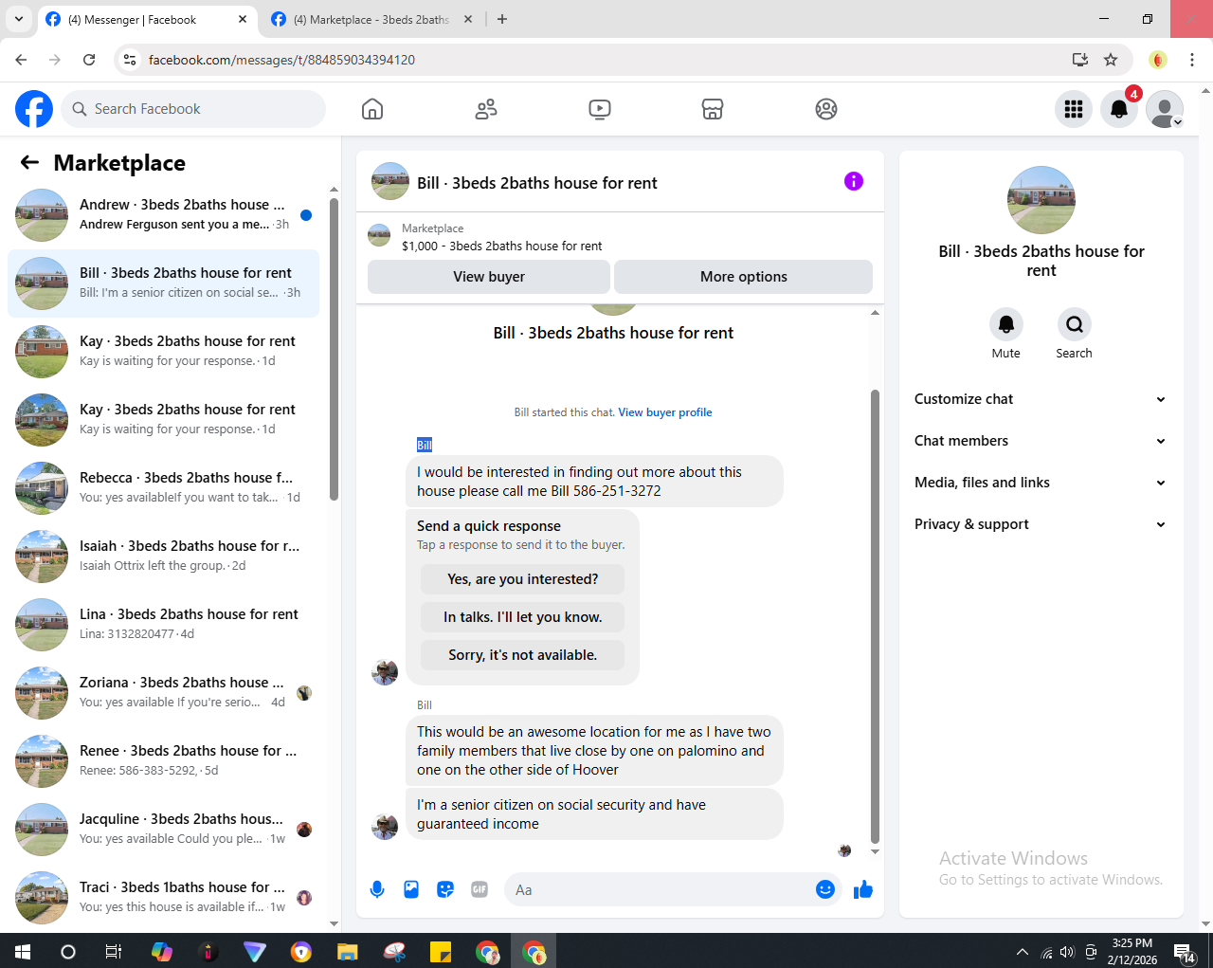1213x968 pixels.
Task: Open the Windows notification center
Action: (1184, 952)
